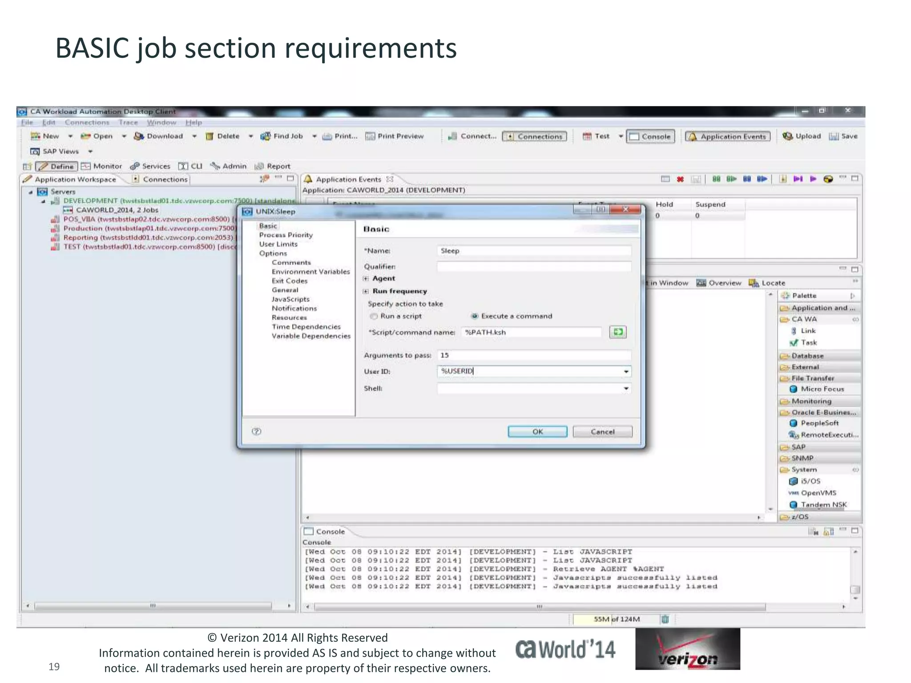Switch to the Connections tab in workspace panel
Screen dimensions: 911x683
click(161, 179)
